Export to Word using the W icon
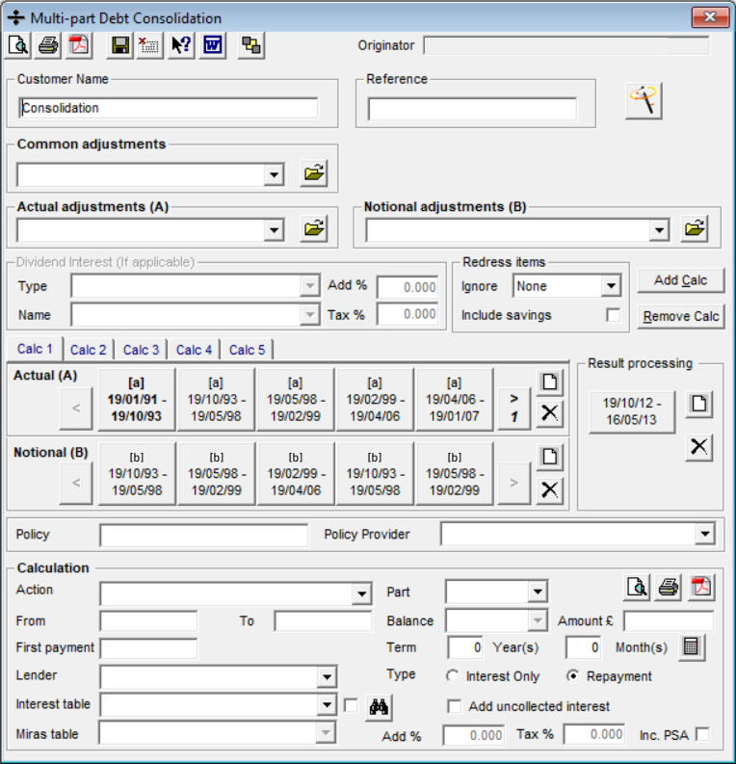This screenshot has height=764, width=736. (x=212, y=45)
